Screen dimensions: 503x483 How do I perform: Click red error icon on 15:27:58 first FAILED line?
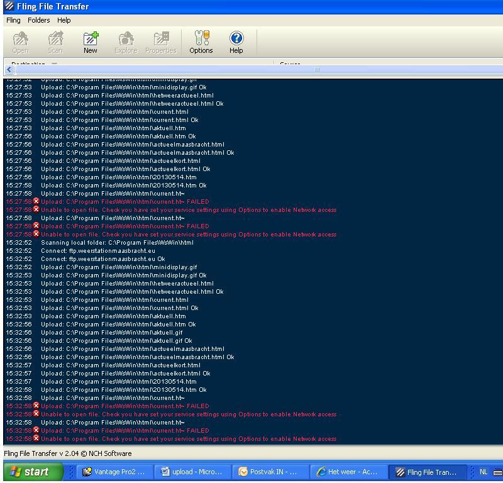(x=36, y=201)
